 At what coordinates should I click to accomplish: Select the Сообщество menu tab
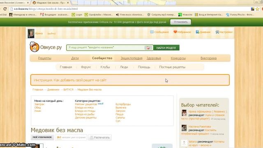tap(102, 58)
